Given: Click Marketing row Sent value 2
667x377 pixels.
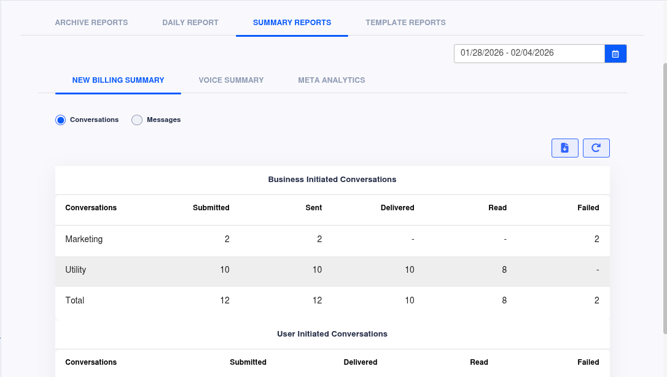Looking at the screenshot, I should [319, 239].
